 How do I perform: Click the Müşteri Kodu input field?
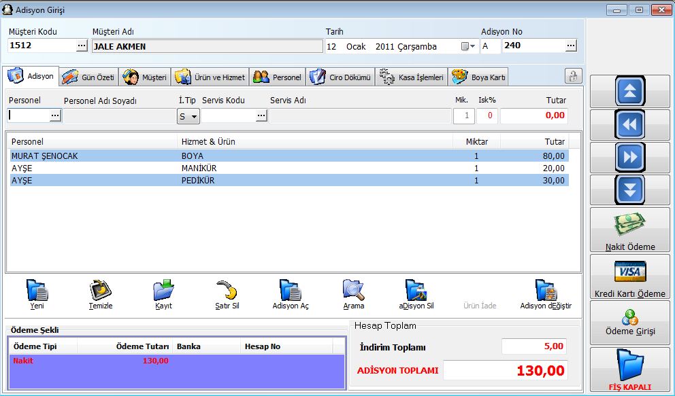click(x=42, y=46)
